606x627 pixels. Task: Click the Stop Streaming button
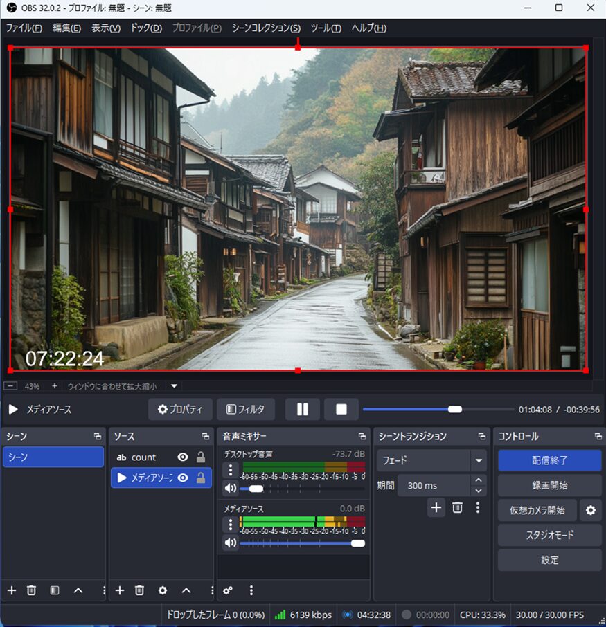point(549,460)
